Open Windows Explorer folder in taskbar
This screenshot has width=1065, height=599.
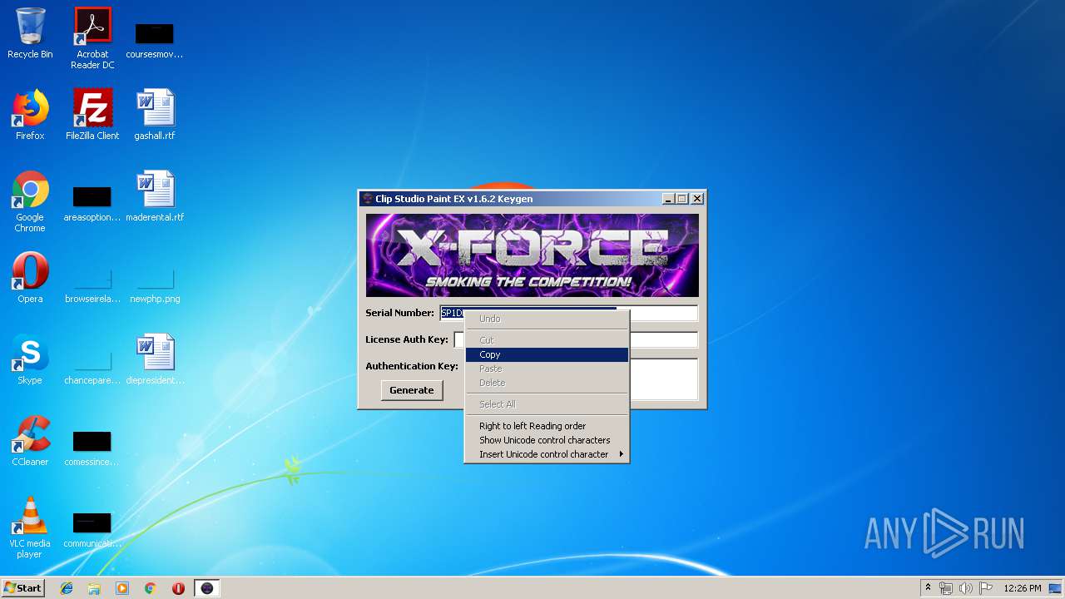94,588
